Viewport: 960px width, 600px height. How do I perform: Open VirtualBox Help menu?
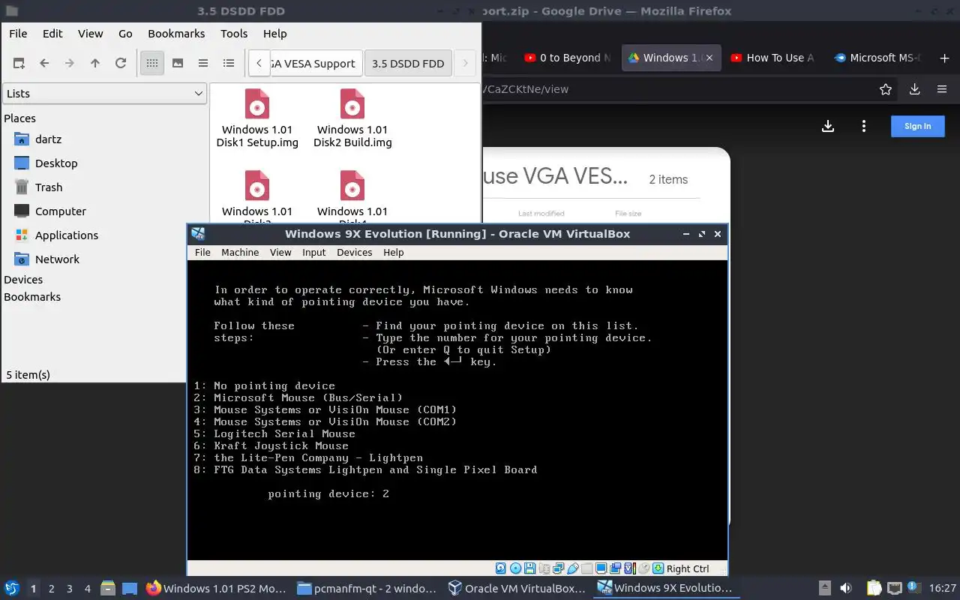click(394, 253)
